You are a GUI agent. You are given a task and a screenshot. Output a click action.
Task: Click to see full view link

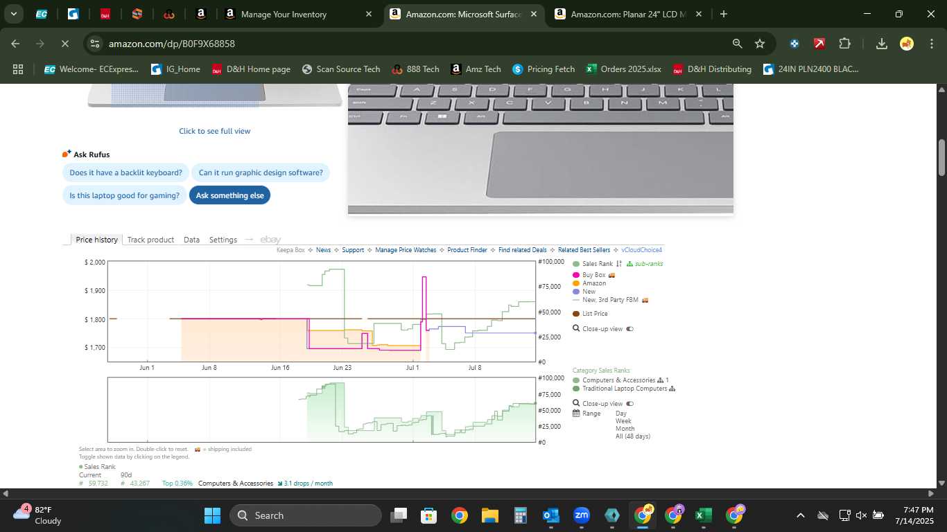click(x=215, y=131)
